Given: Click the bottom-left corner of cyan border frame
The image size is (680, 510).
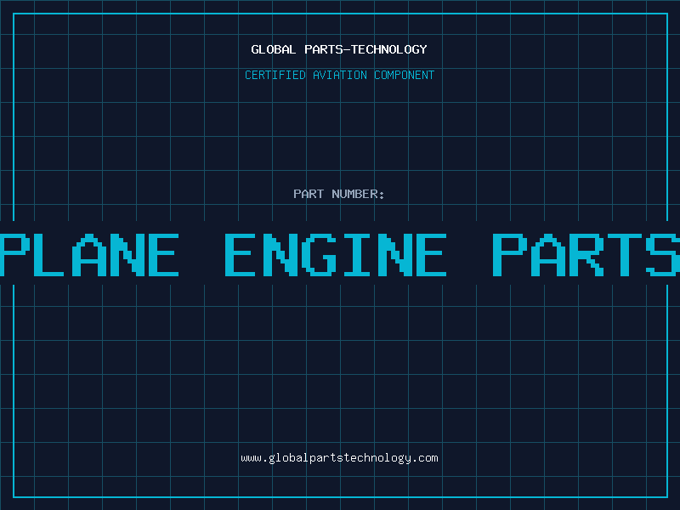Looking at the screenshot, I should tap(14, 496).
